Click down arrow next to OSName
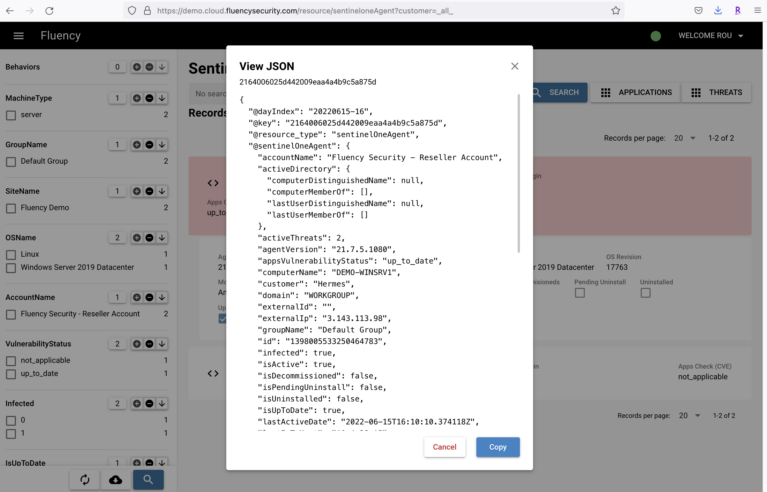Image resolution: width=767 pixels, height=492 pixels. 162,238
